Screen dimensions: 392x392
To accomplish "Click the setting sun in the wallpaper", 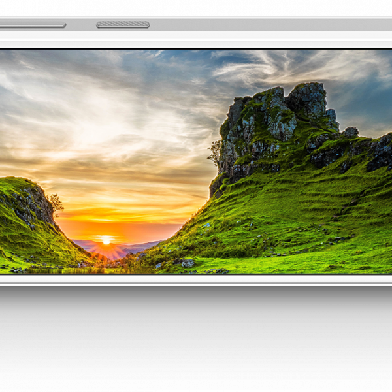I will click(106, 241).
